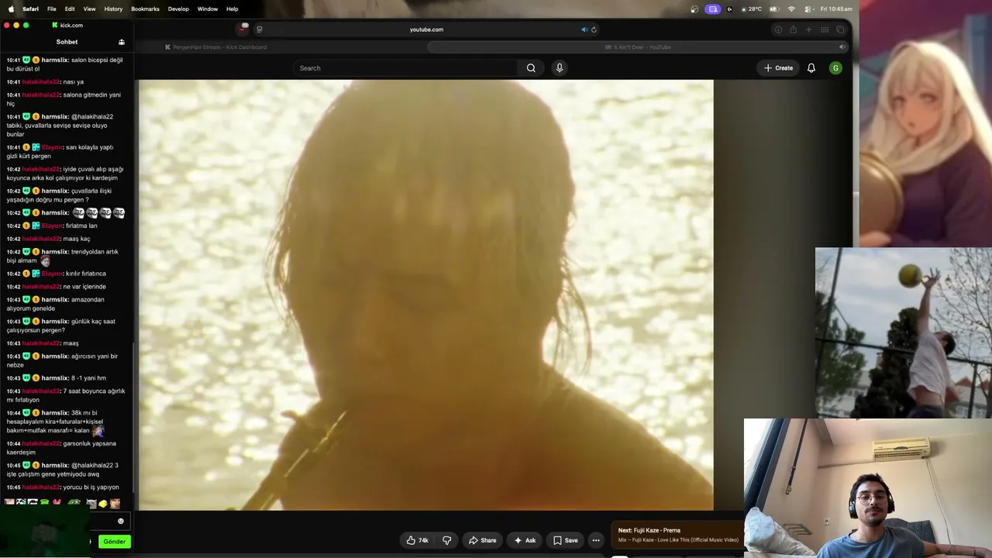Show the Safari tab overview
This screenshot has height=558, width=992.
point(839,29)
